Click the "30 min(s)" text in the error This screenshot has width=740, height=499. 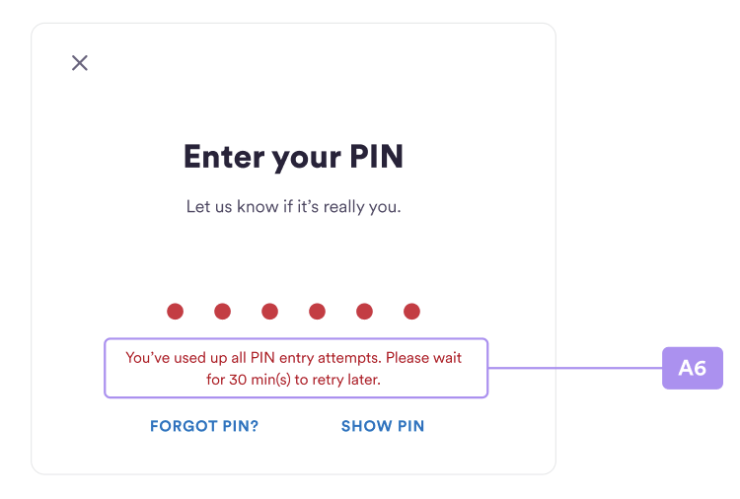pos(260,380)
